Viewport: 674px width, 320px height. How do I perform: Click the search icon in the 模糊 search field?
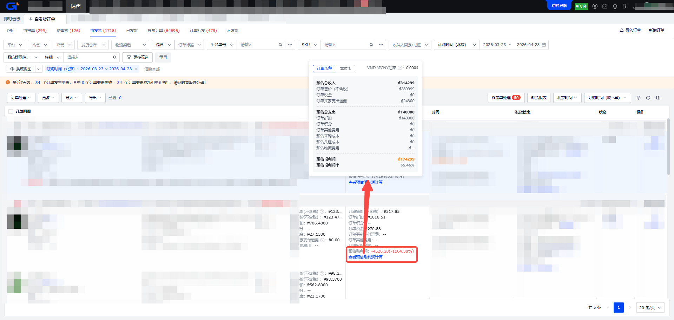point(115,57)
